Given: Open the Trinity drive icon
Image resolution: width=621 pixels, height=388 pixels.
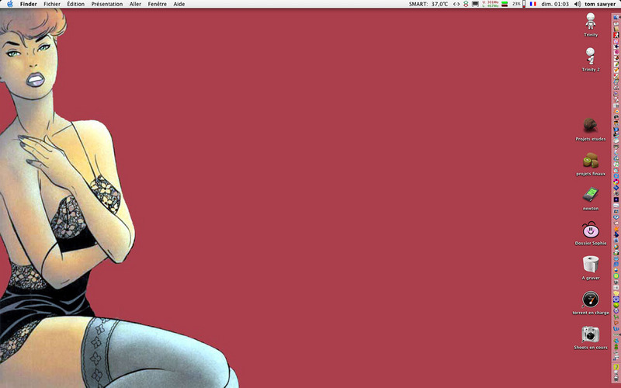Looking at the screenshot, I should [591, 23].
